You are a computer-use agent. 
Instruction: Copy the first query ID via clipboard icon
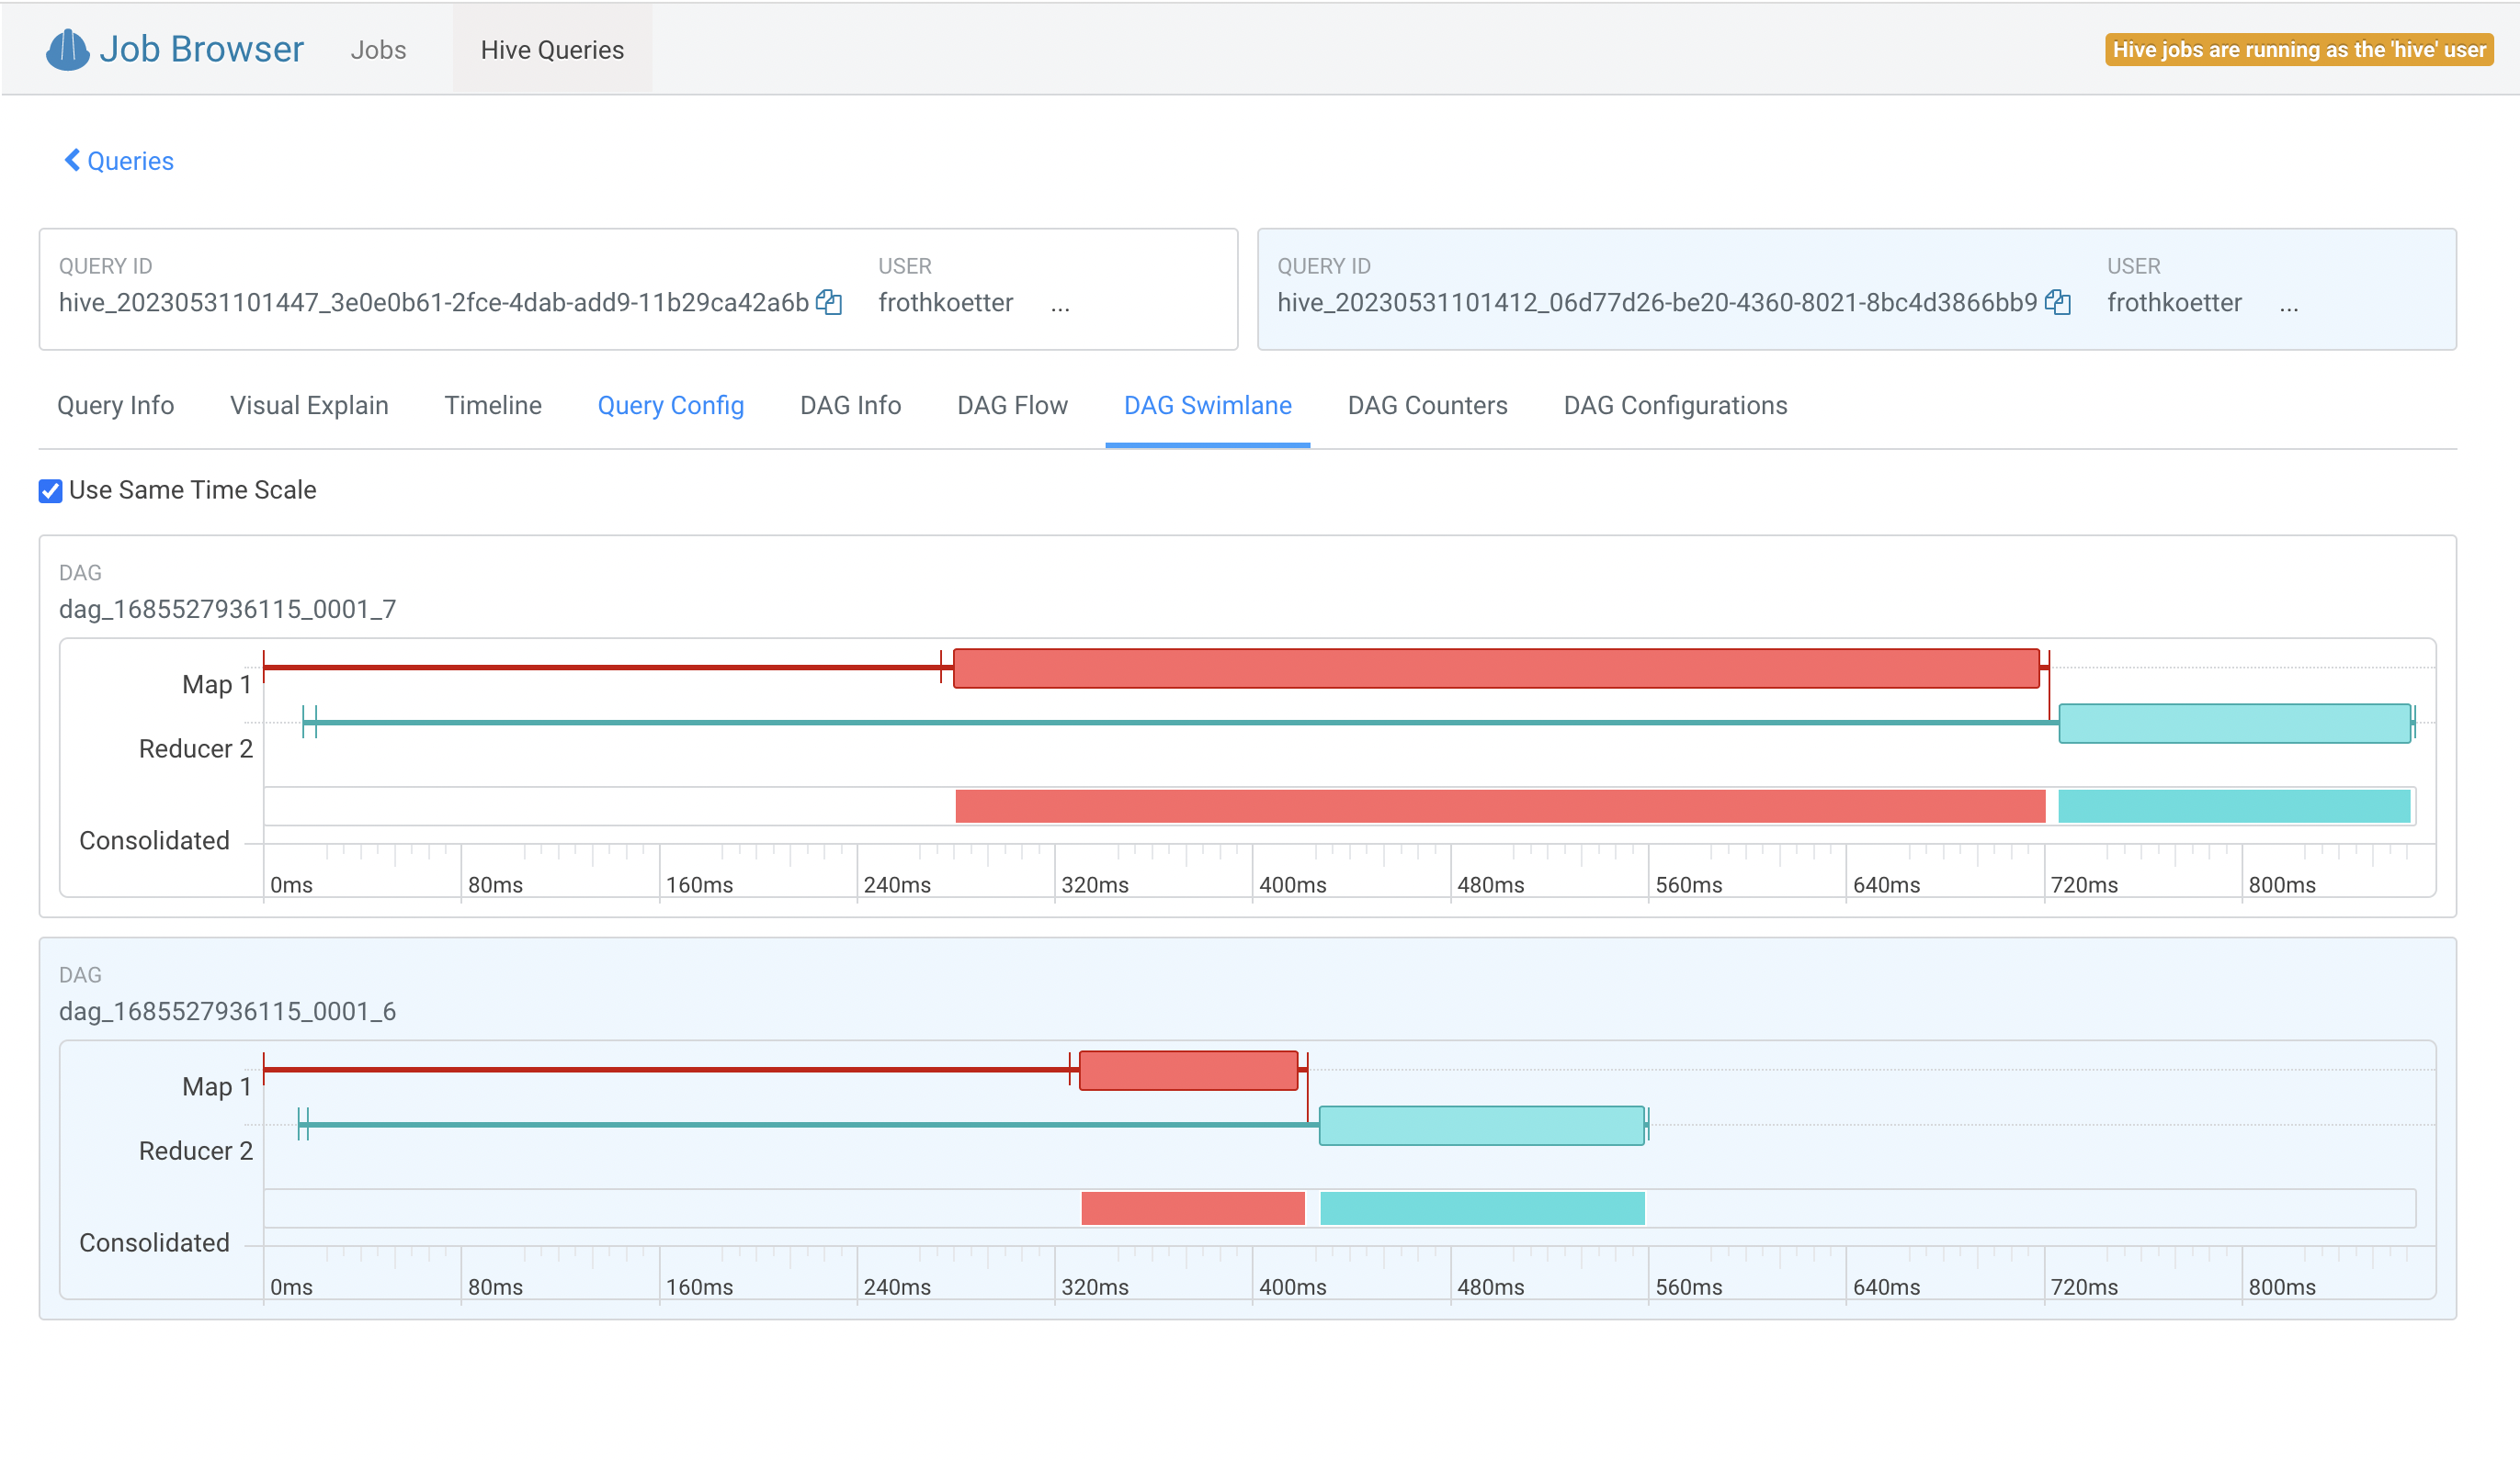tap(828, 302)
